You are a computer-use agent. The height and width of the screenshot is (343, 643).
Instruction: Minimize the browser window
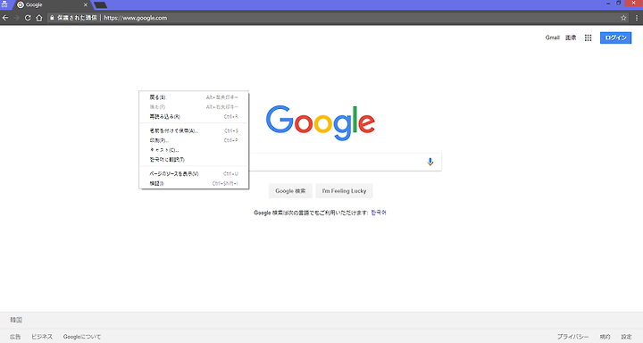[608, 4]
